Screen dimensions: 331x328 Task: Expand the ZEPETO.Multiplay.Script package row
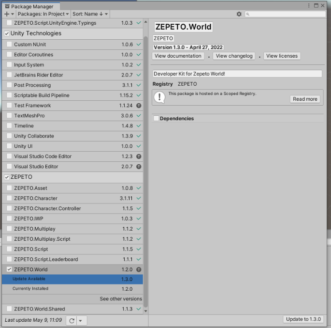click(9, 239)
